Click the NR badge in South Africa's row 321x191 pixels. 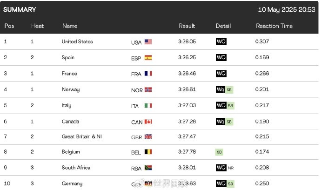click(231, 168)
